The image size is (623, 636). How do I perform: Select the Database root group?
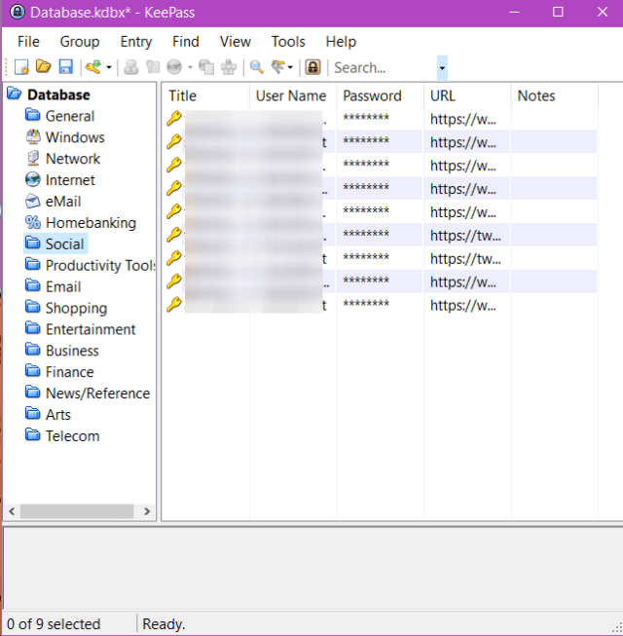[x=58, y=94]
